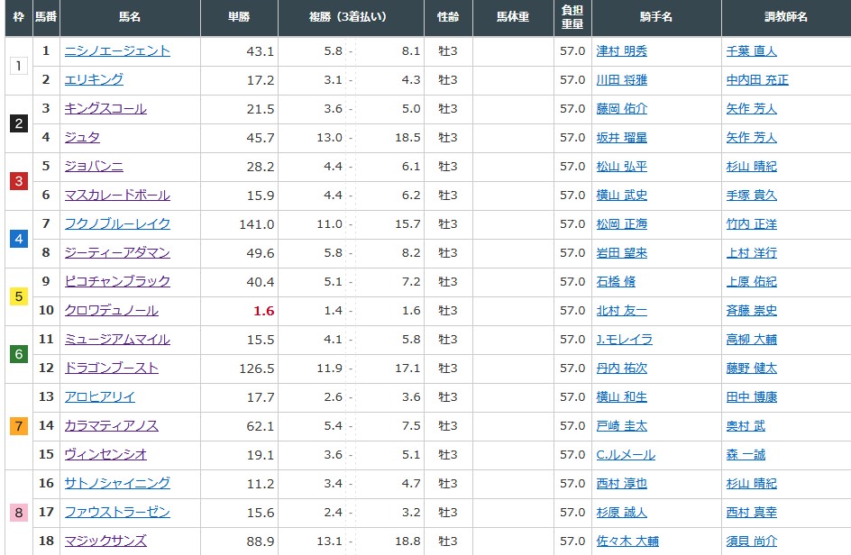View horse マスカレードボール details

[117, 196]
